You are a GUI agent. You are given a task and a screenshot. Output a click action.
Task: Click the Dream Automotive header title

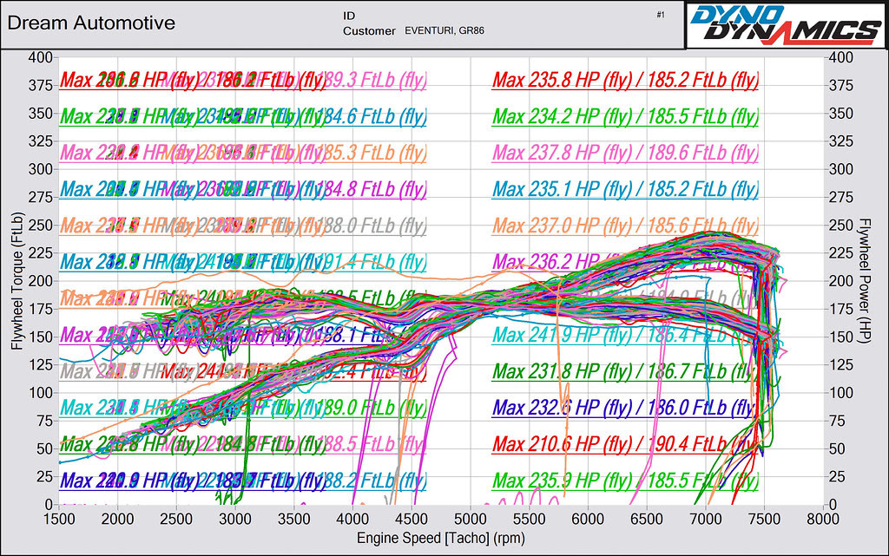coord(91,23)
